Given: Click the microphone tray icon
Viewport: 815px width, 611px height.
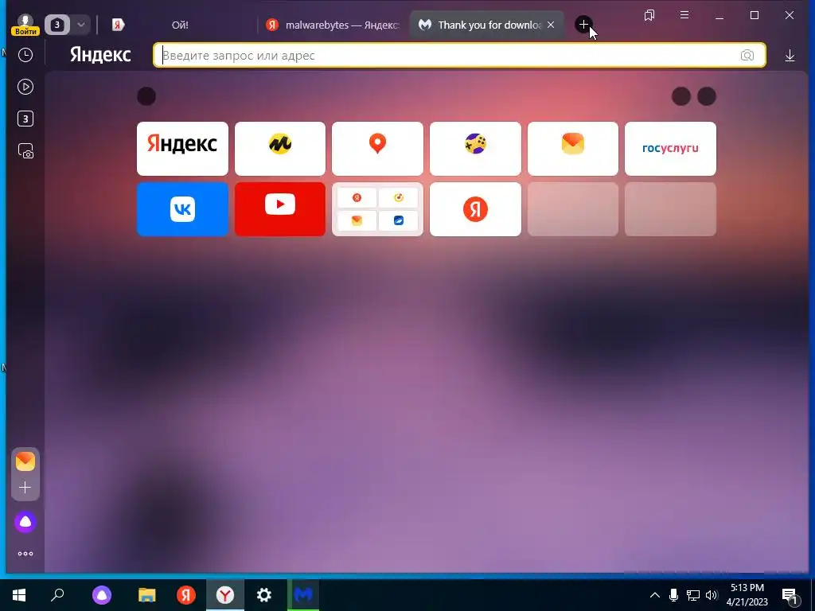Looking at the screenshot, I should pos(673,595).
